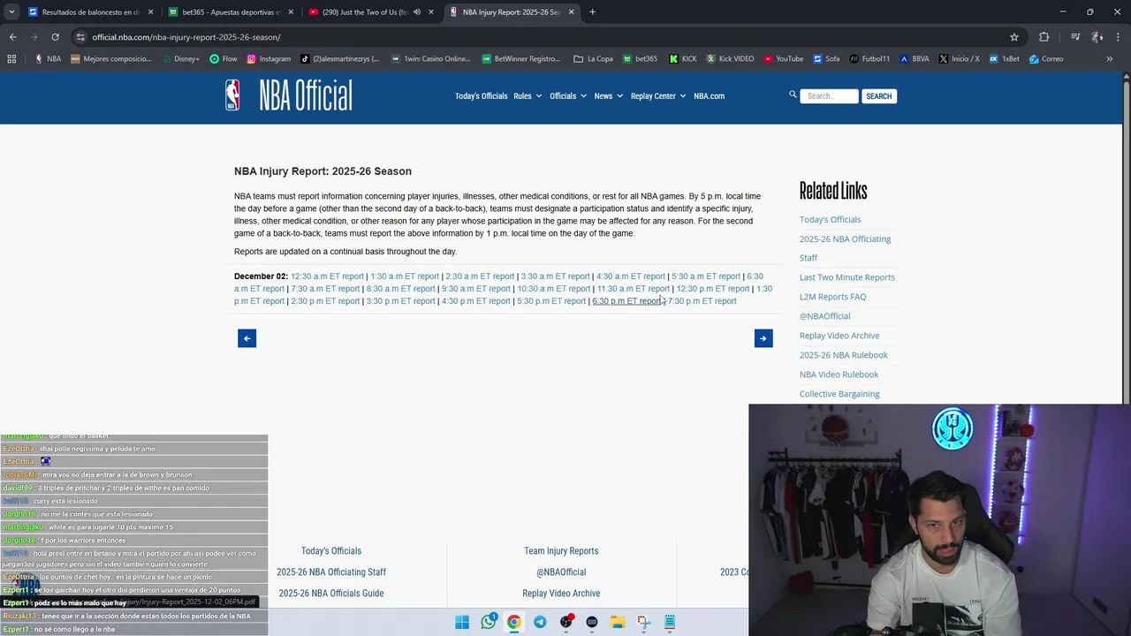Open Last Two Minute Reports related link
The height and width of the screenshot is (636, 1131).
tap(846, 277)
